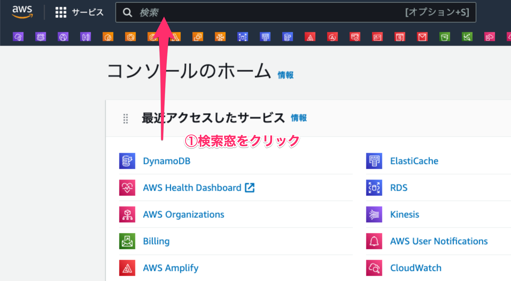This screenshot has width=511, height=281.
Task: Click the ElastiCache icon in recent list
Action: [x=374, y=161]
